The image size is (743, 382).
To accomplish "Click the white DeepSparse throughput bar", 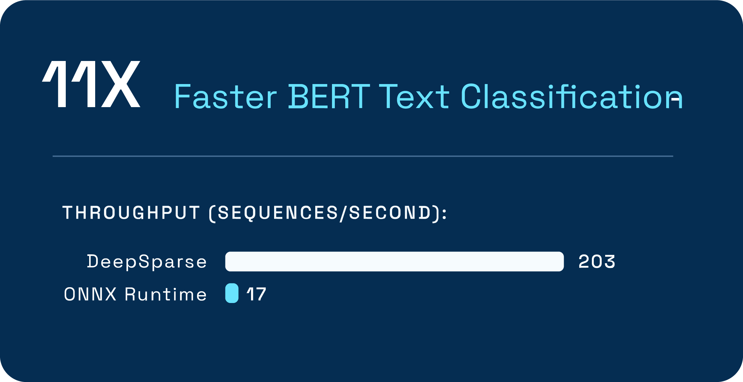I will 394,261.
